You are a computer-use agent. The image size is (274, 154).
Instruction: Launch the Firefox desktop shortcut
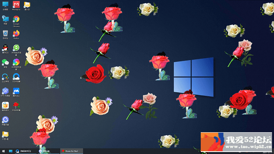[16, 34]
